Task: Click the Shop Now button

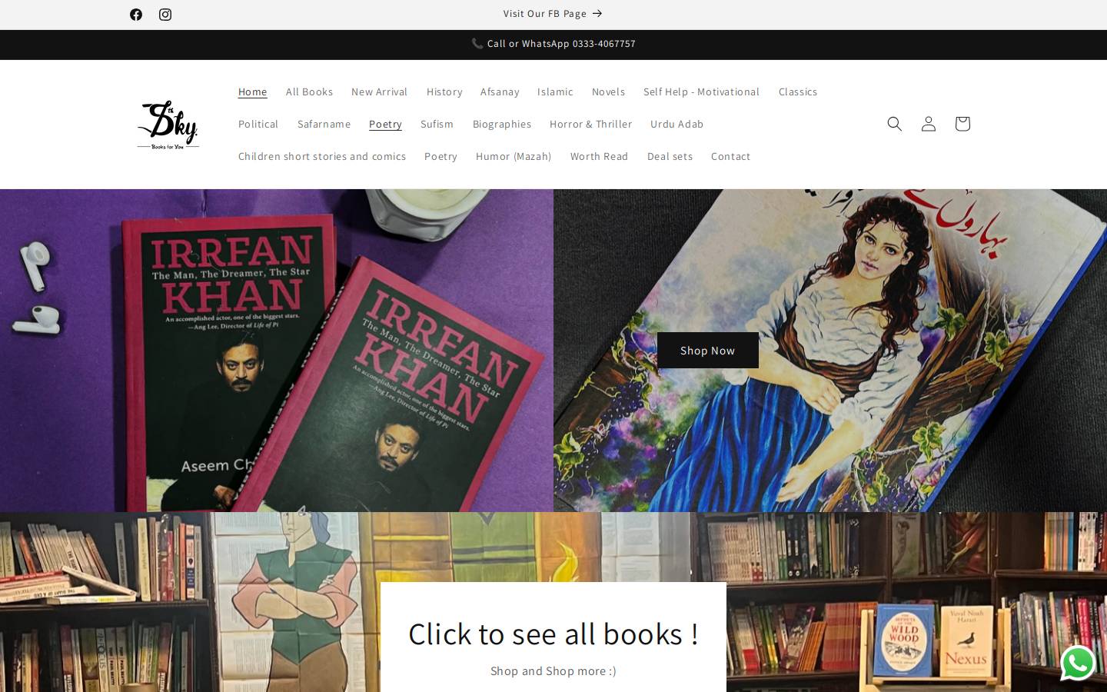Action: [x=708, y=351]
